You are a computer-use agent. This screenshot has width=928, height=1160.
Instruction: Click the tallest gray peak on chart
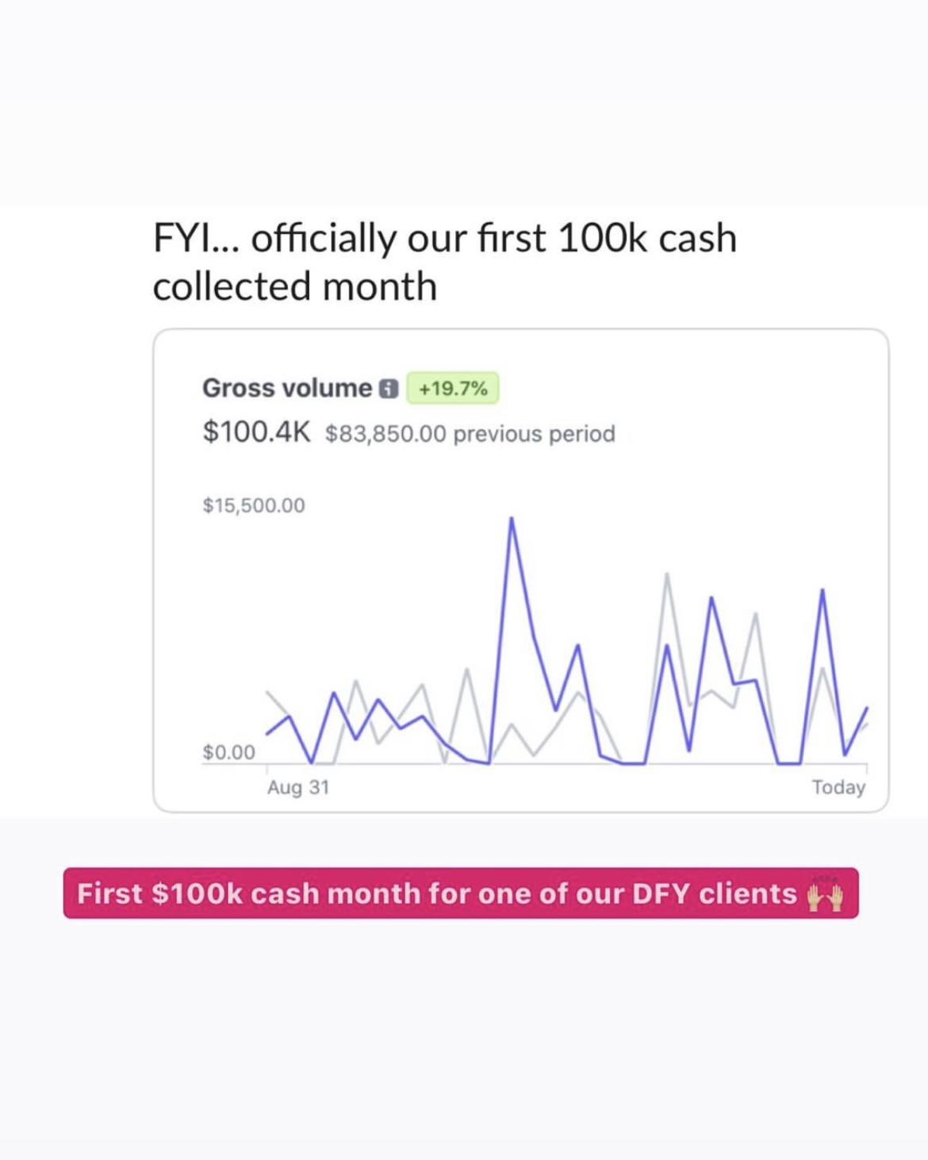pyautogui.click(x=667, y=575)
